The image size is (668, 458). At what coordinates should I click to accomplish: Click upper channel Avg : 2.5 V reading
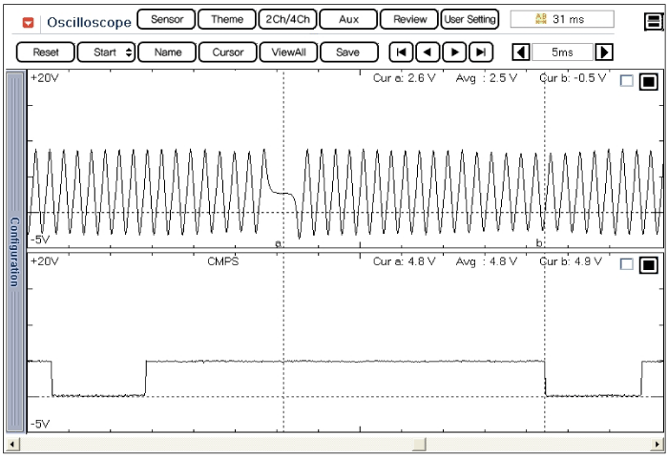[487, 78]
